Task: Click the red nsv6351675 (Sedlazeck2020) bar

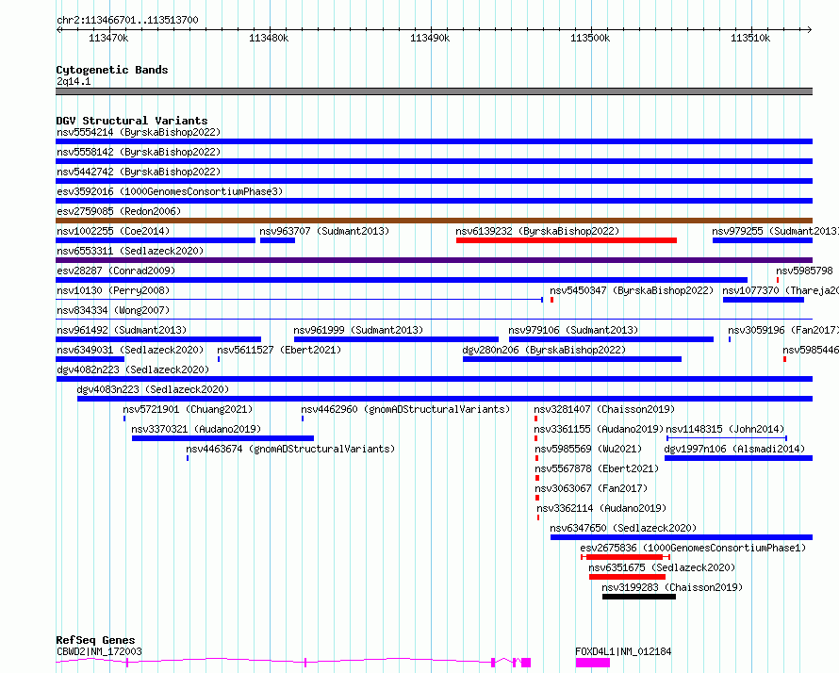Action: tap(627, 577)
